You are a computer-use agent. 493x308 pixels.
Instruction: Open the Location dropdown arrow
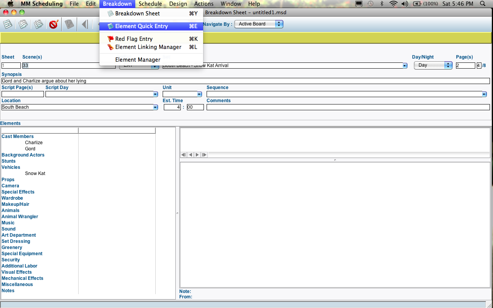155,107
